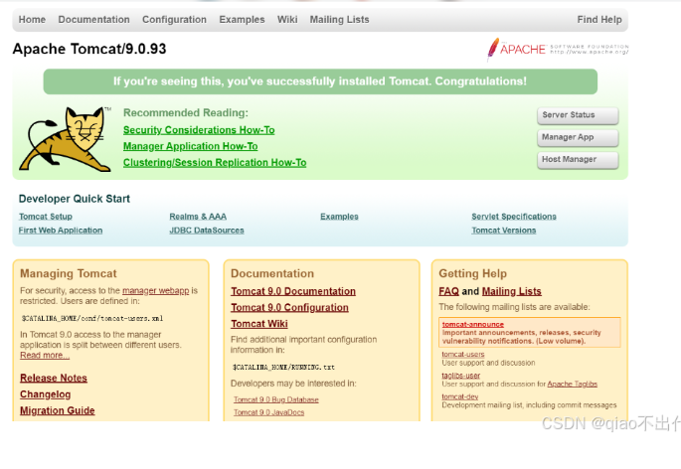The width and height of the screenshot is (681, 469).
Task: Launch the Host Manager button
Action: coord(578,160)
